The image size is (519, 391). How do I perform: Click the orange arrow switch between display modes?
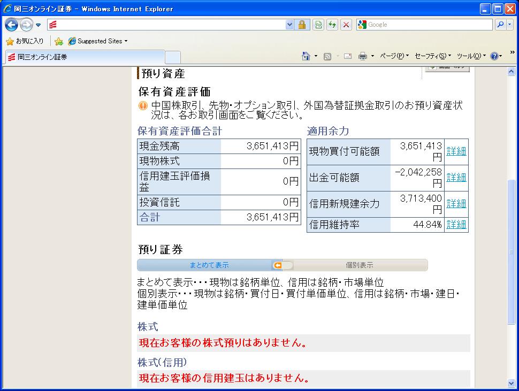pos(278,265)
